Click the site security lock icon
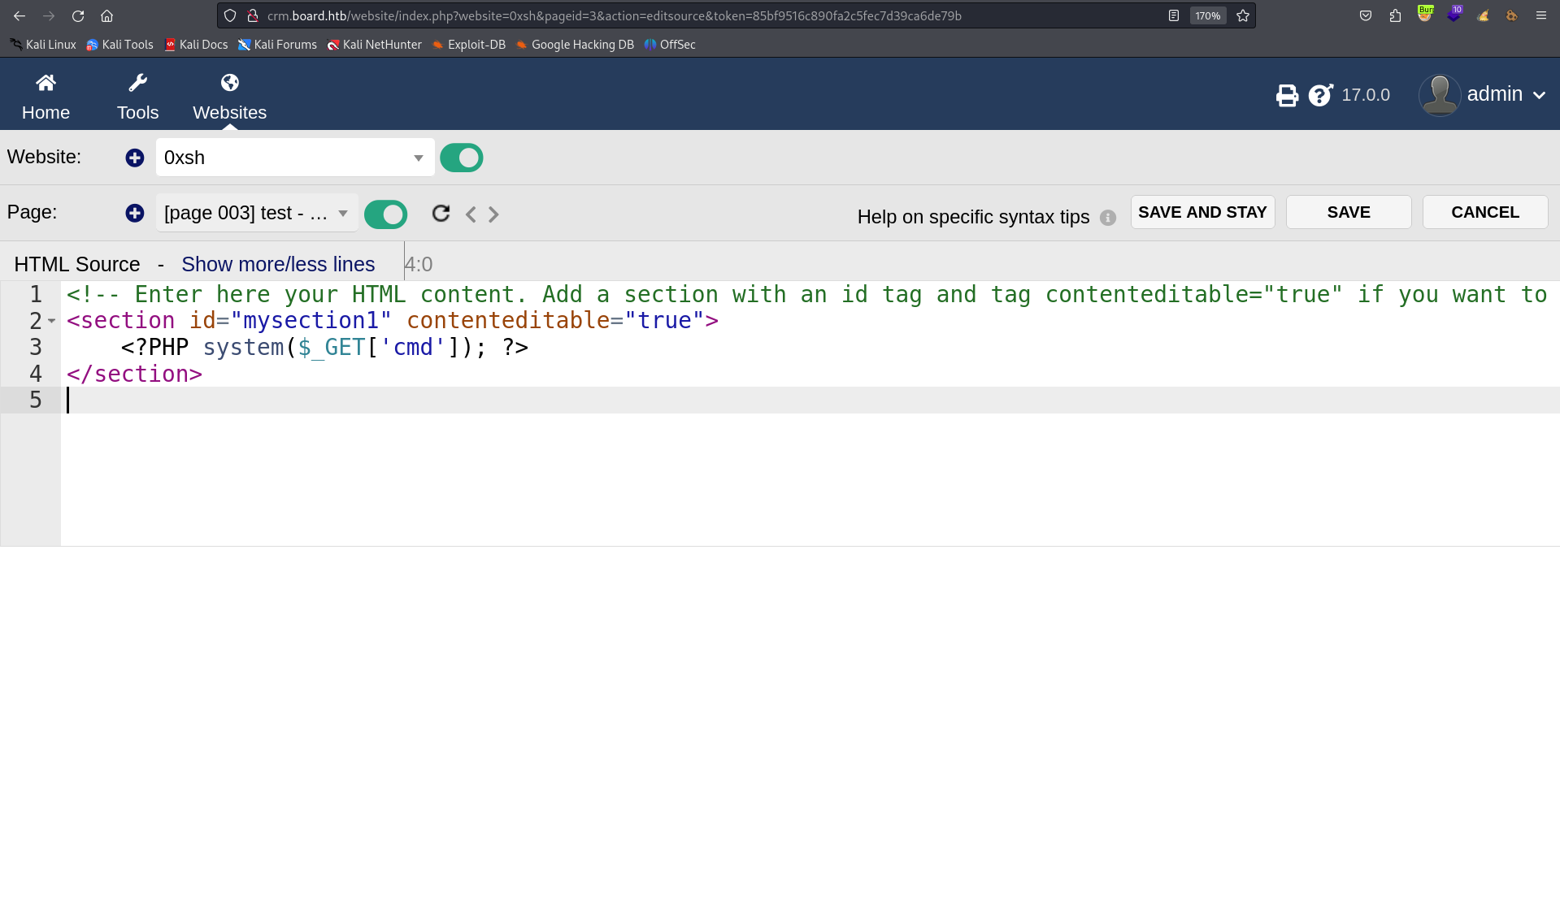This screenshot has height=909, width=1560. 252,15
